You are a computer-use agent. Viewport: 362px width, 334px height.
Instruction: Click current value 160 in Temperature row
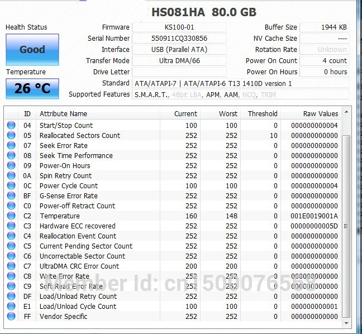click(191, 216)
